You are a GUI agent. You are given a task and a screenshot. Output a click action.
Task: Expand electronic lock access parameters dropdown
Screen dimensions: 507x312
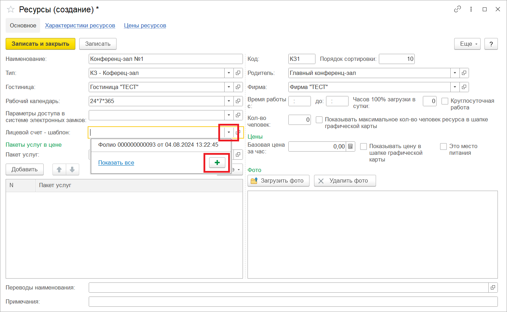(x=229, y=115)
